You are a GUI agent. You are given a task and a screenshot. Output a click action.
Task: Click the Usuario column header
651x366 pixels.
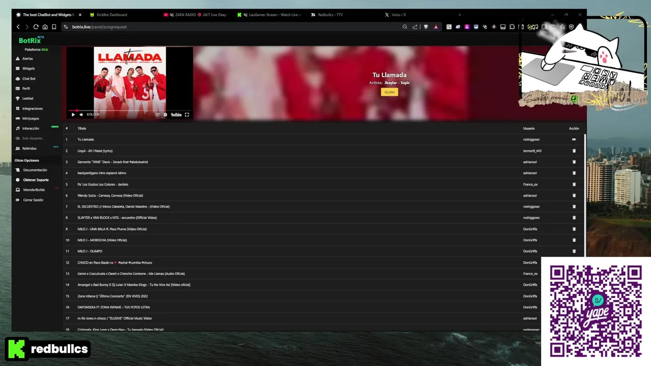coord(529,128)
